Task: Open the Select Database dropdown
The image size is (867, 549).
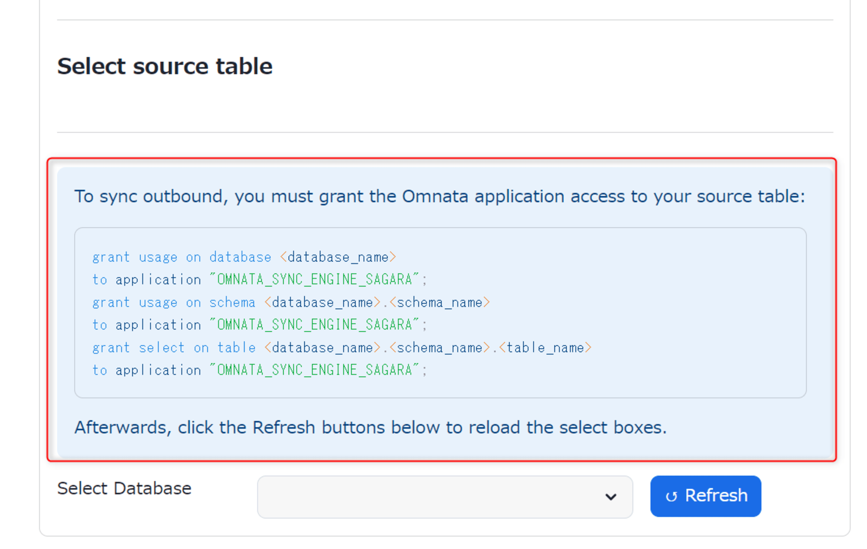Action: 445,497
